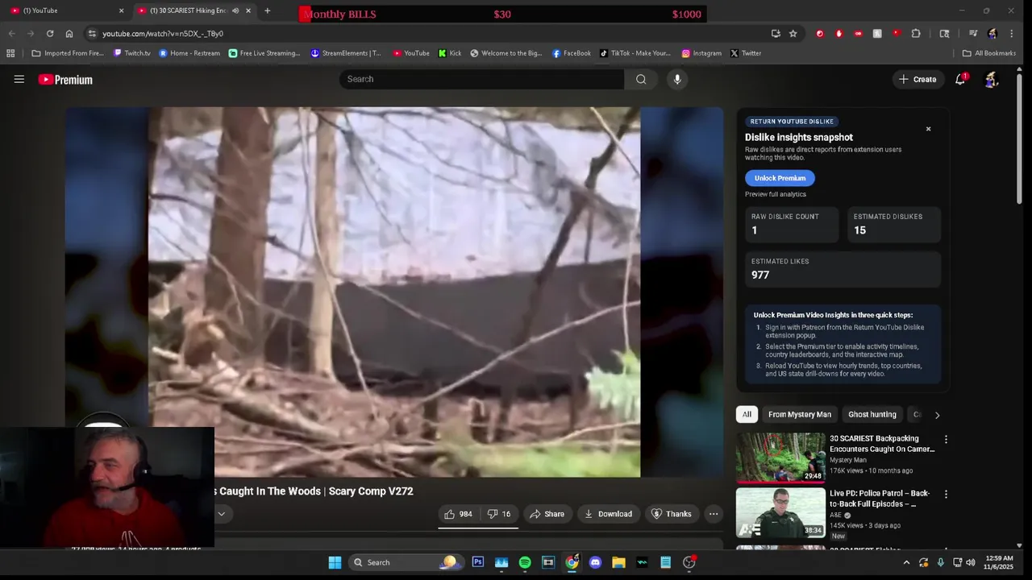Dislike the video with thumbs down
The height and width of the screenshot is (580, 1032).
pyautogui.click(x=499, y=514)
